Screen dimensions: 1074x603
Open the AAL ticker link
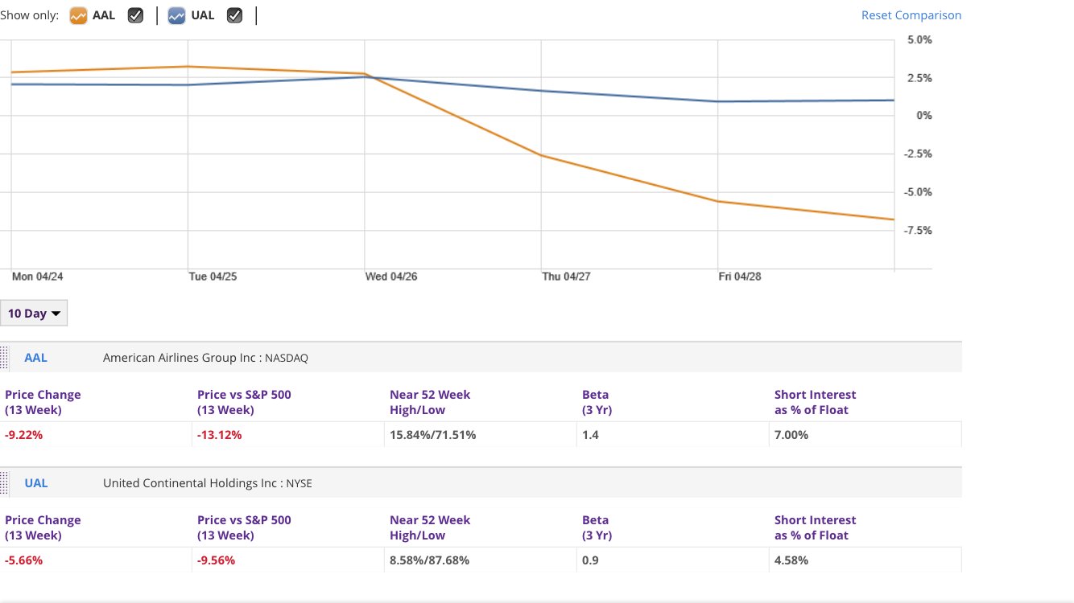coord(35,358)
